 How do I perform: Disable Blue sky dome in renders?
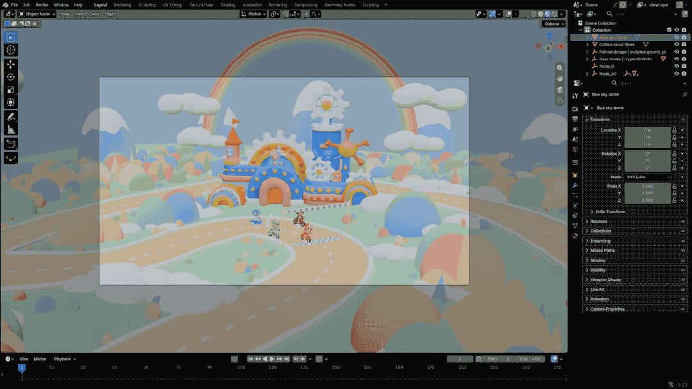coord(684,37)
